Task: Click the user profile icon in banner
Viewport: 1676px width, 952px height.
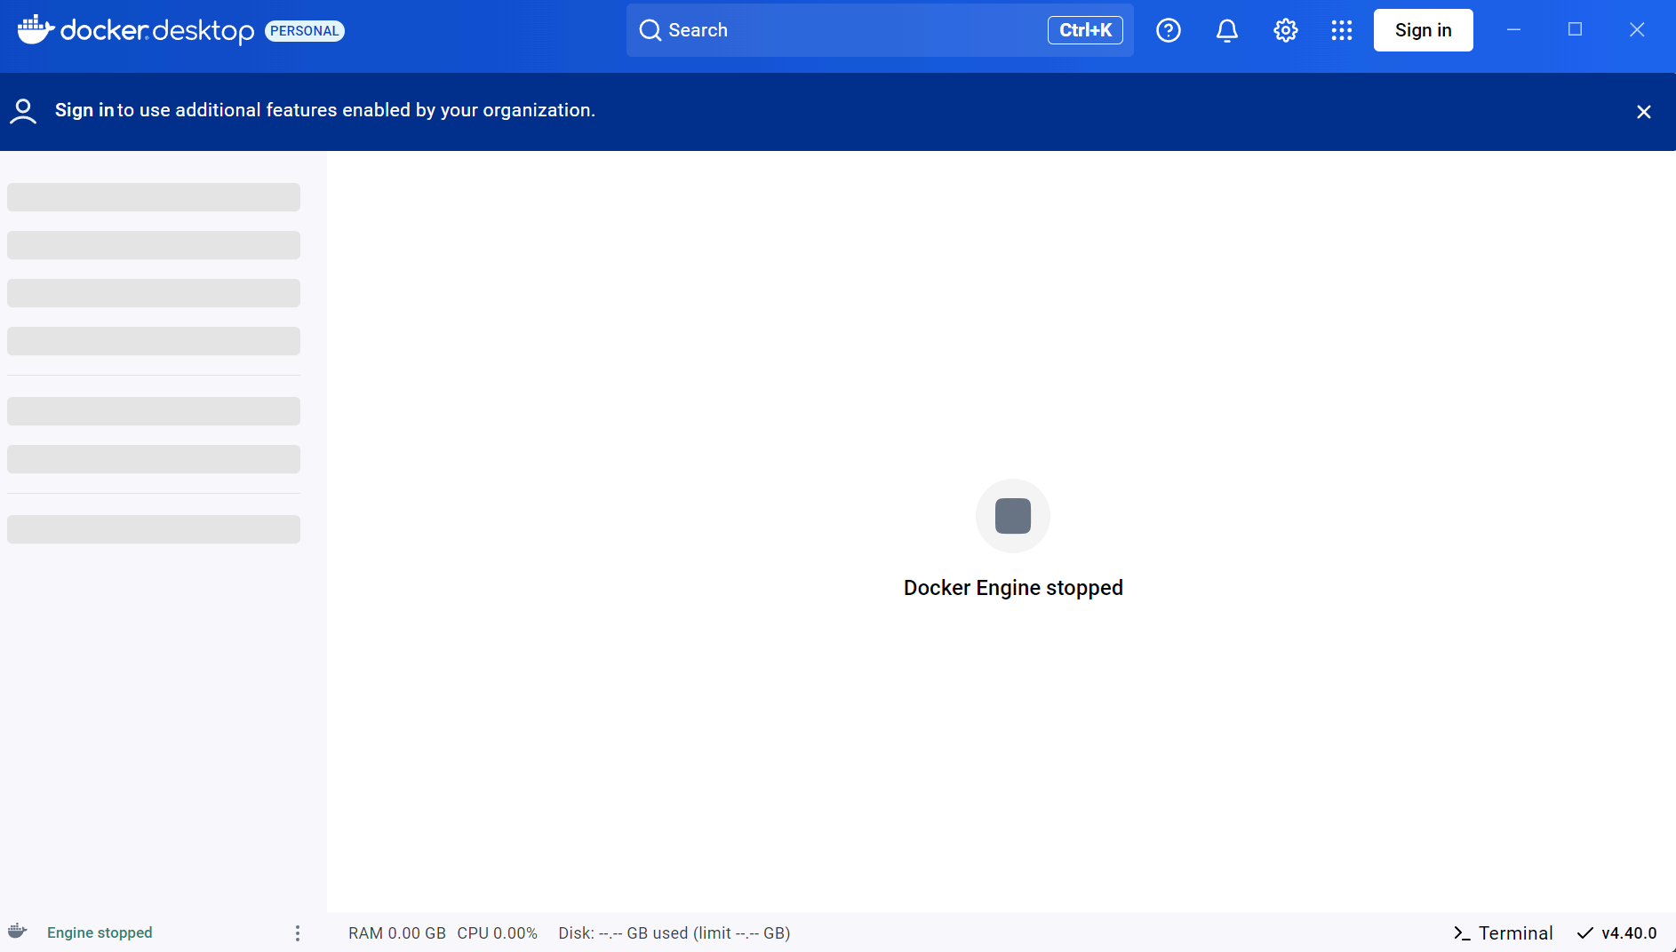Action: tap(23, 111)
